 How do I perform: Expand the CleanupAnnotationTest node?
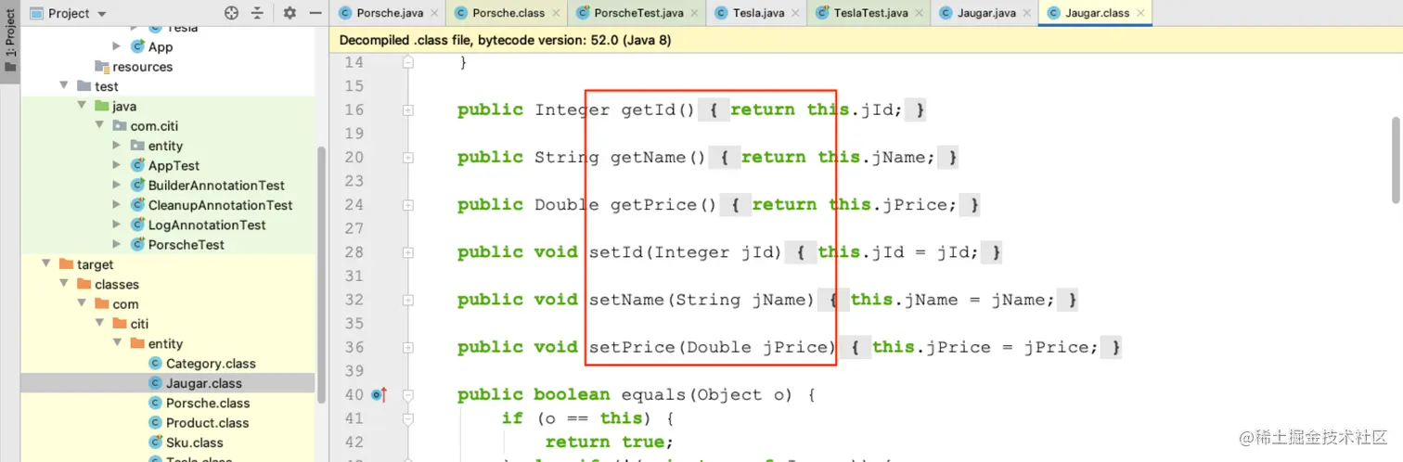coord(117,205)
